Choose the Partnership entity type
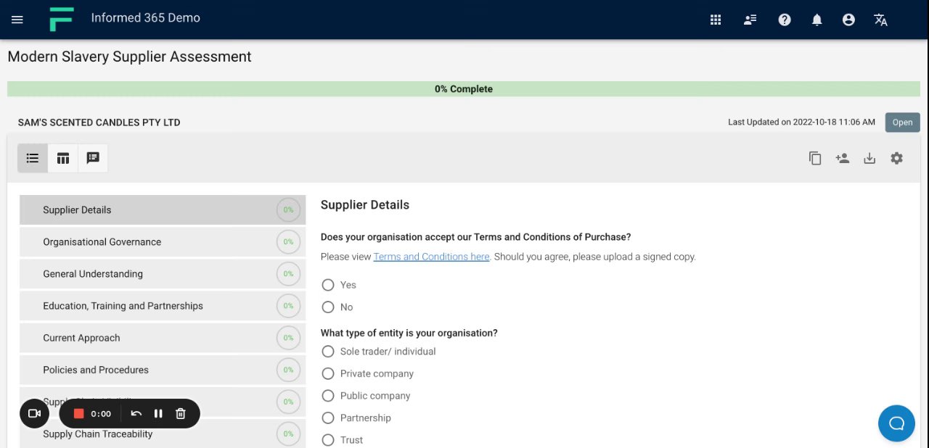 click(x=328, y=418)
